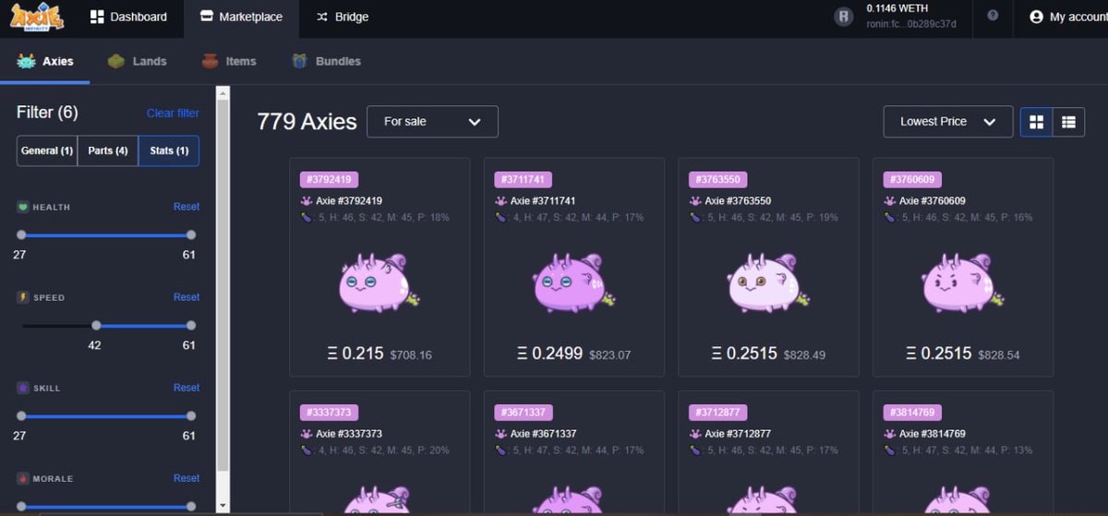Screen dimensions: 1108x516
Task: Click filter panel scrollbar up arrow
Action: pos(222,91)
